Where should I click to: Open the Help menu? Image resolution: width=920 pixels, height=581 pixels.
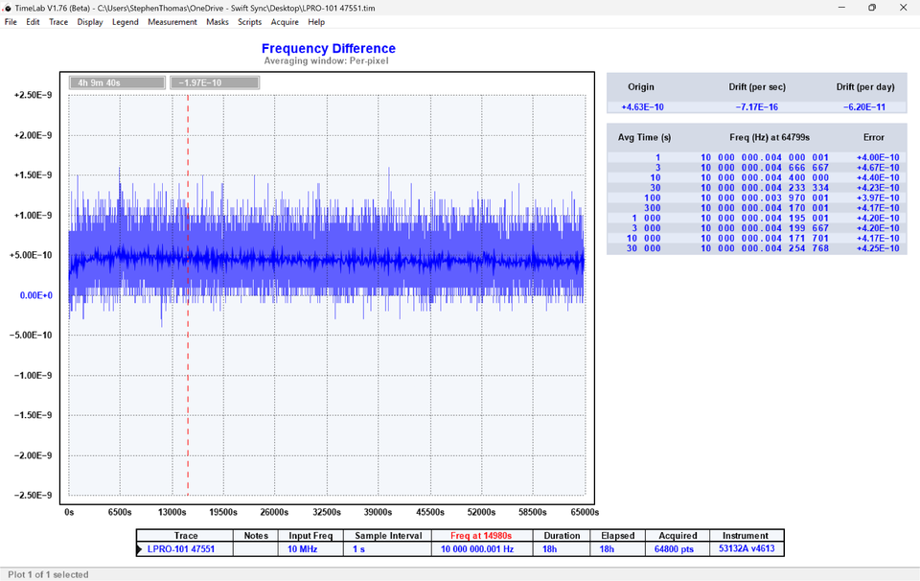pyautogui.click(x=316, y=22)
